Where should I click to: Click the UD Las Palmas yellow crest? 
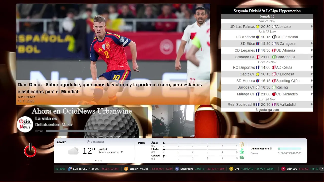click(258, 27)
